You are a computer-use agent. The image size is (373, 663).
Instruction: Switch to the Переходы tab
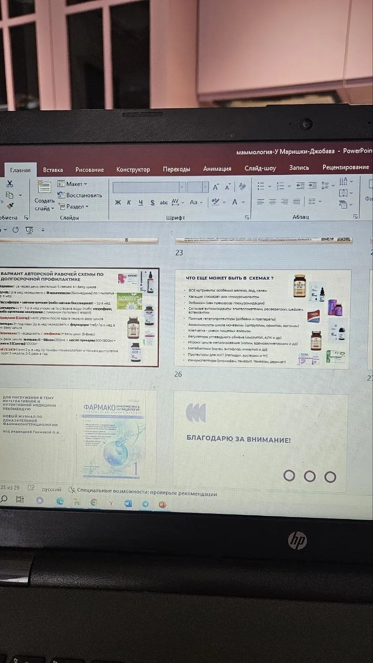point(176,169)
